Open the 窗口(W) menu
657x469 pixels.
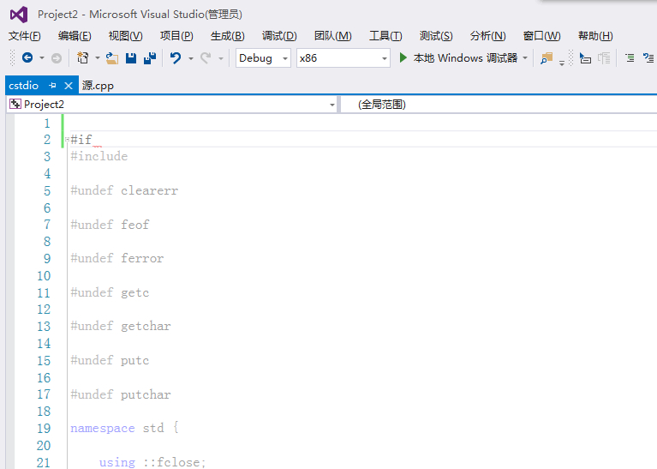(541, 36)
